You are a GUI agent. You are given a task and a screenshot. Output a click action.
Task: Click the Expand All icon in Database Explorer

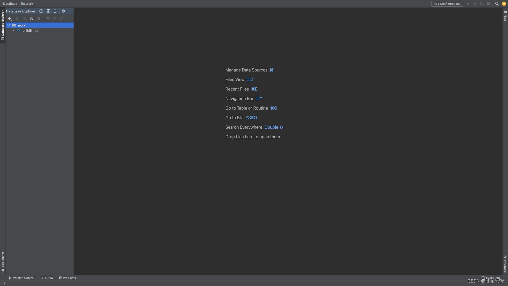tap(48, 11)
